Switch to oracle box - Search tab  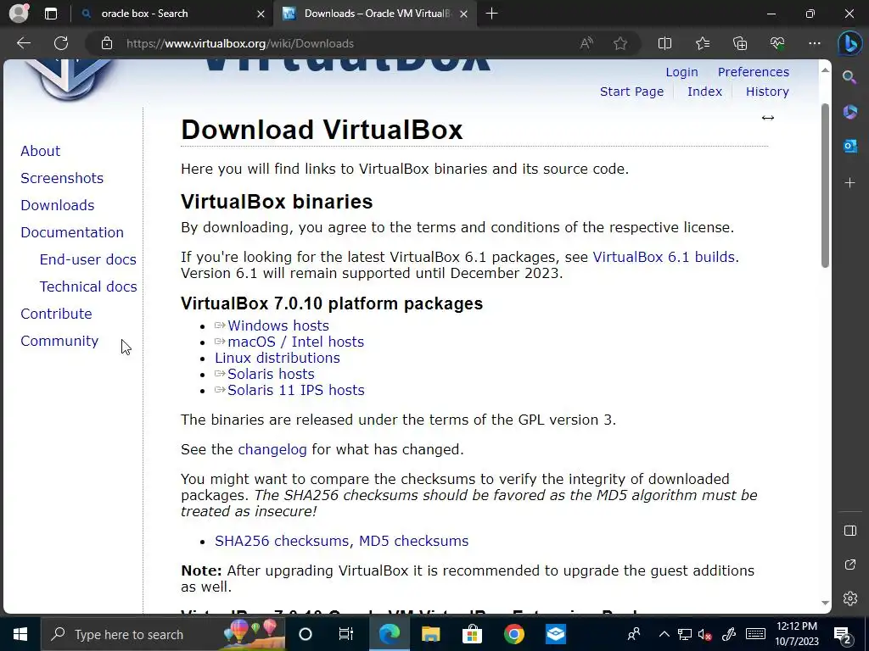[x=173, y=14]
